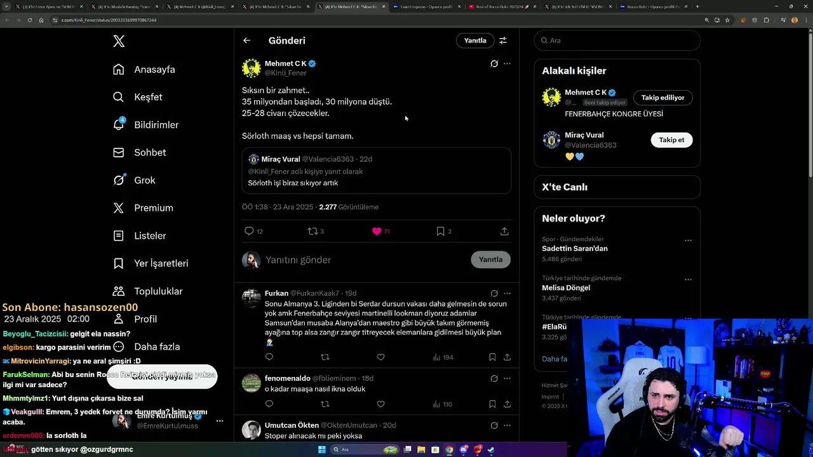The image size is (813, 457).
Task: Open Sohbet messages
Action: 139,152
